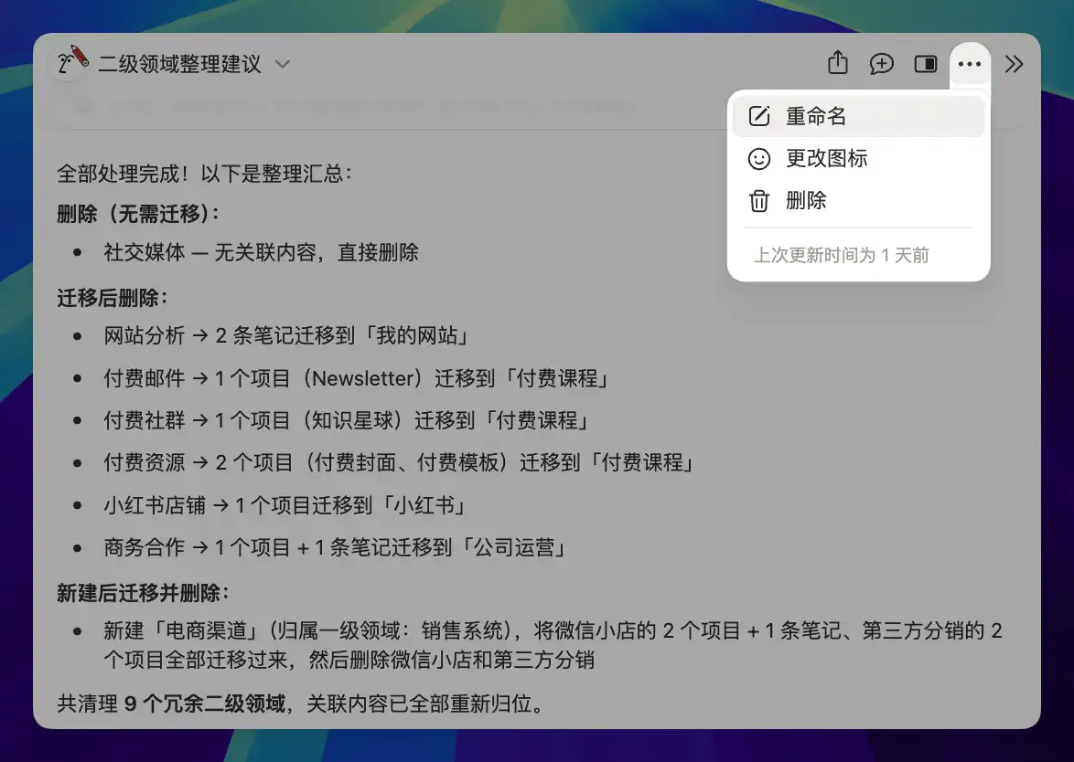Click the 上次更新时间为 1 天前 label
The image size is (1074, 762).
click(841, 255)
